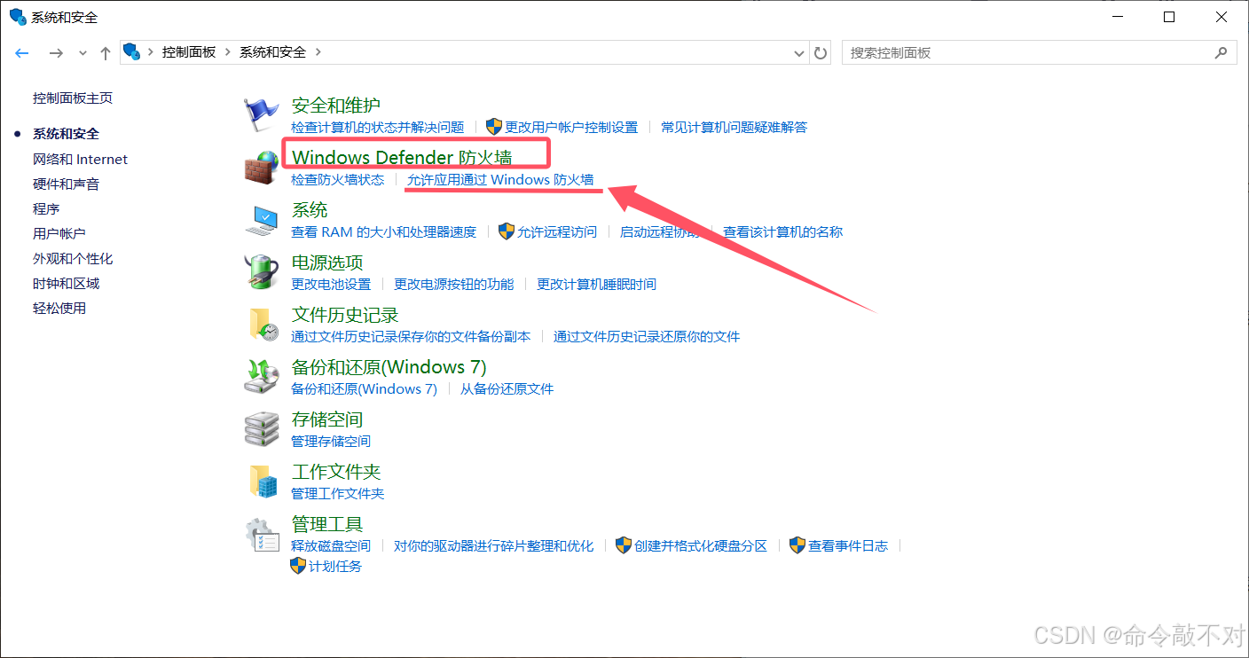This screenshot has width=1249, height=658.
Task: Click 系统和安全 in the address breadcrumb
Action: click(272, 52)
